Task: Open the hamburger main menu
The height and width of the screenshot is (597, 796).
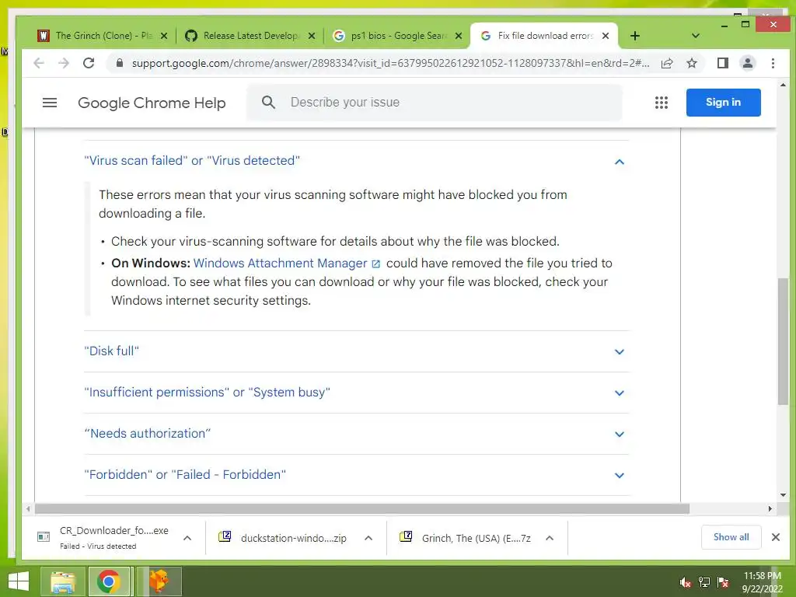Action: (49, 103)
